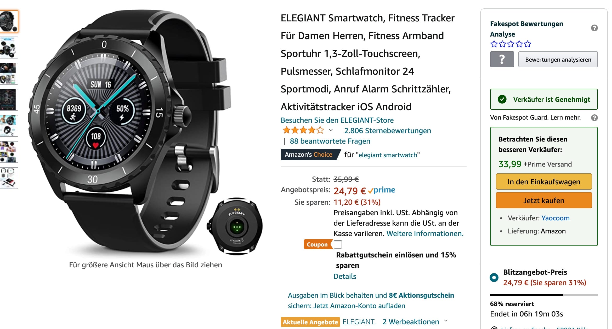Click the Fakespot empty star rating icons
Viewport: 612px width, 329px height.
511,44
